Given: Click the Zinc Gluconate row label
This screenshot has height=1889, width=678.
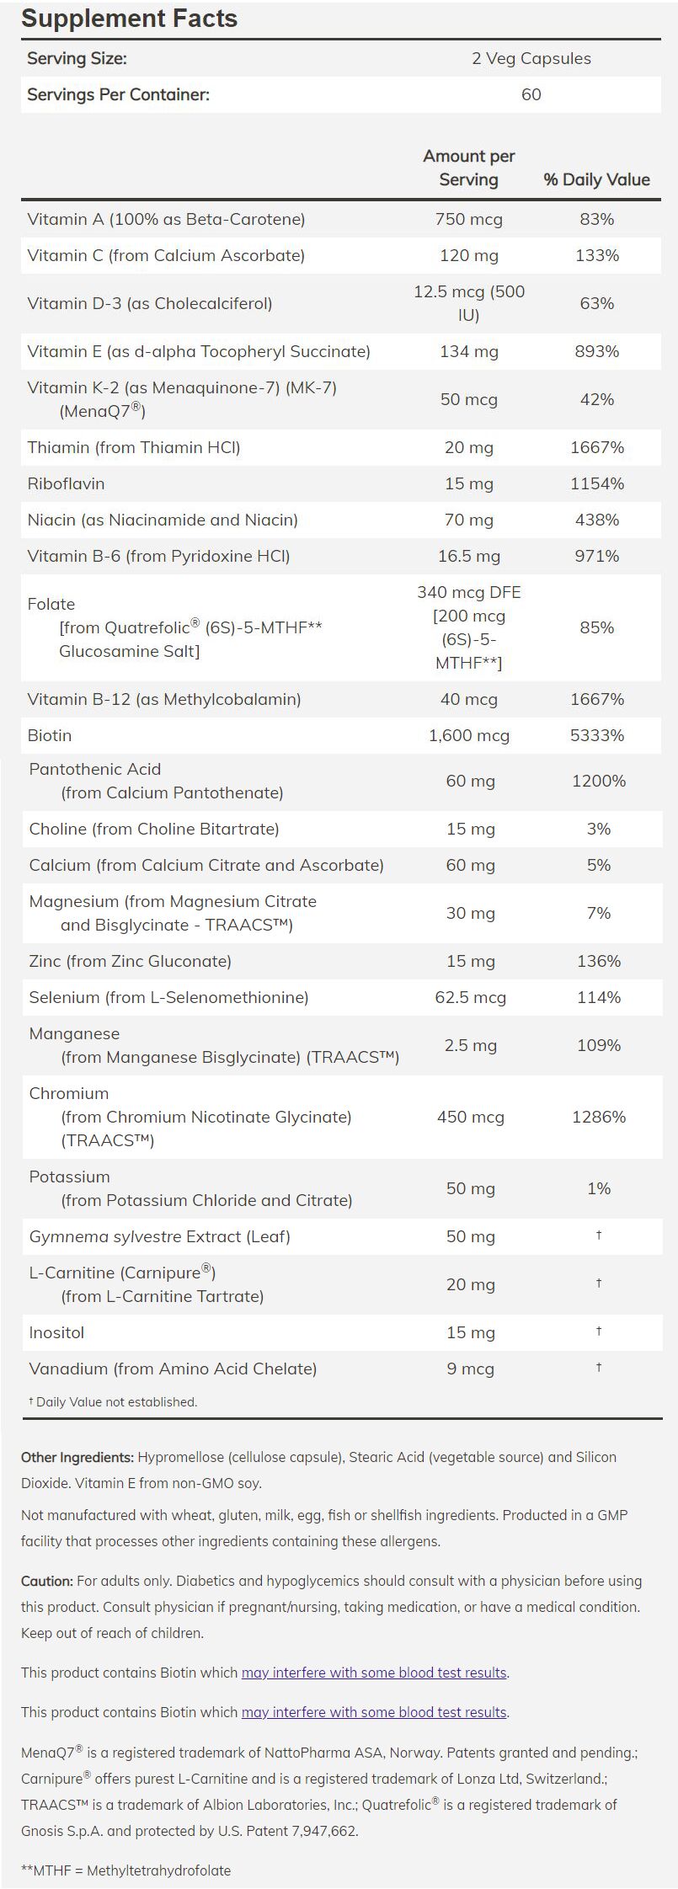Looking at the screenshot, I should point(130,961).
